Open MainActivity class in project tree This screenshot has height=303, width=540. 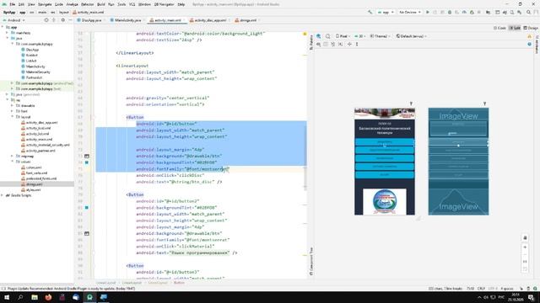coord(35,66)
